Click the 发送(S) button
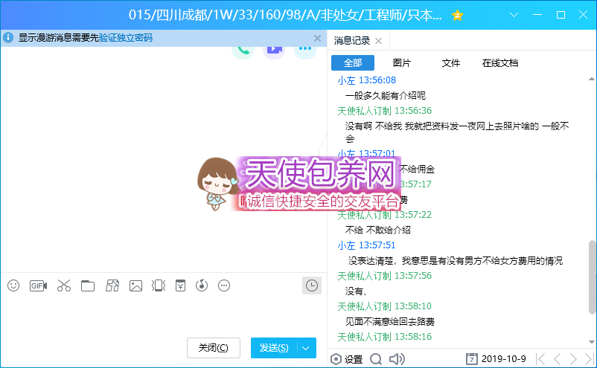The height and width of the screenshot is (368, 597). tap(274, 348)
